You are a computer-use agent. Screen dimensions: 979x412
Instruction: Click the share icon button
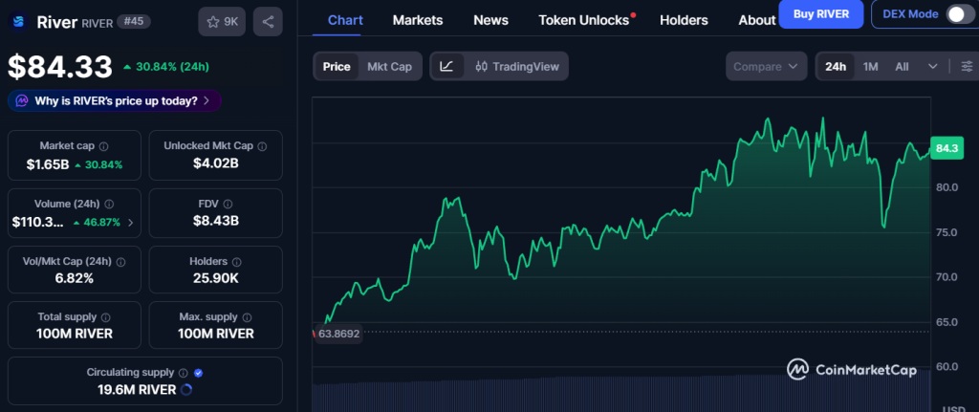tap(268, 22)
